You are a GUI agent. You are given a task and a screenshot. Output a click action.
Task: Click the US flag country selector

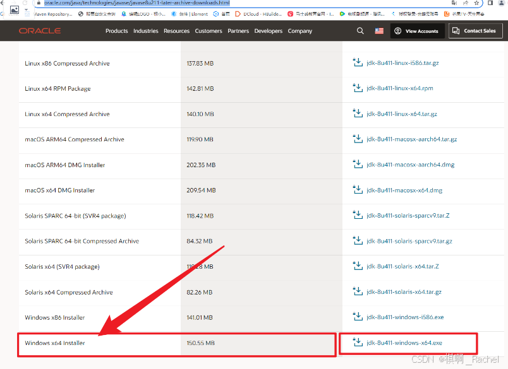pos(379,31)
